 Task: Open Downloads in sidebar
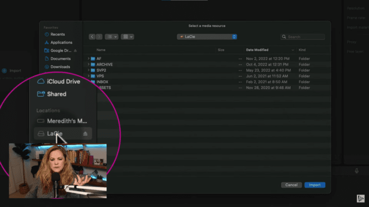(x=60, y=67)
